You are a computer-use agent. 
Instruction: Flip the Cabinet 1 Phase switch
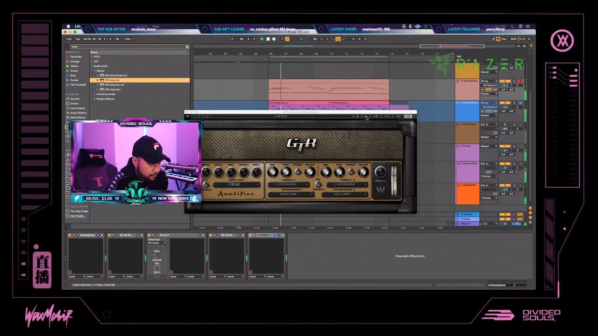298,173
